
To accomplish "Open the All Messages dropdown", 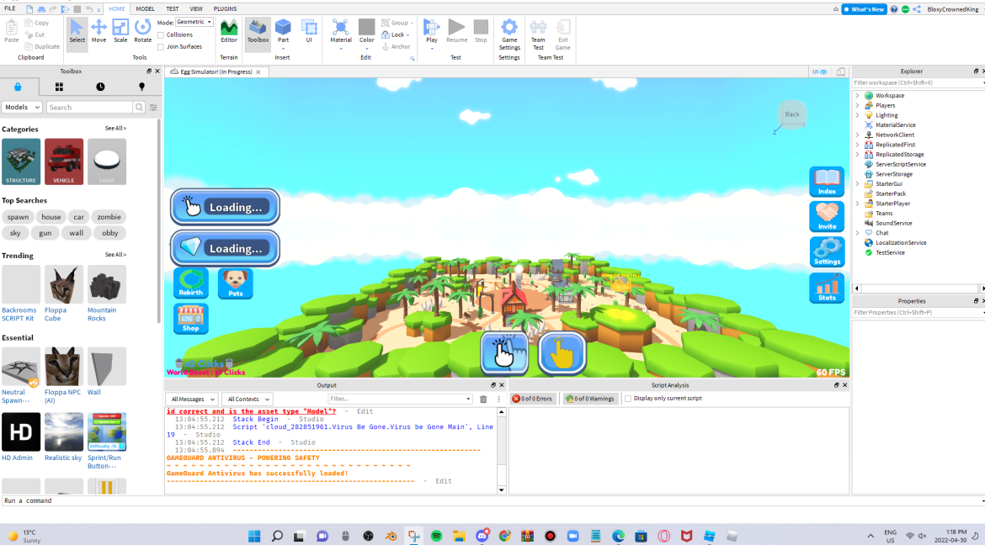I will point(192,399).
